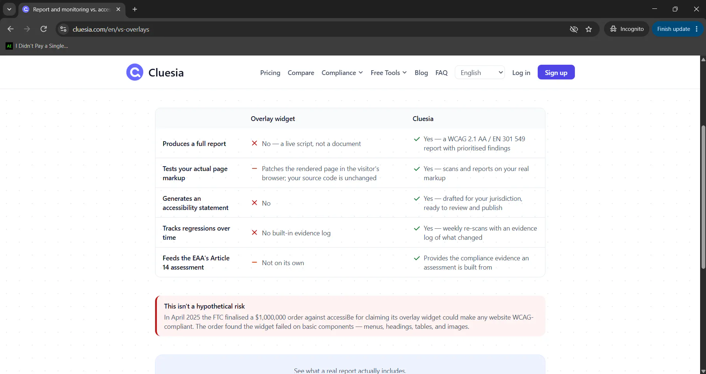Open a new tab with the plus icon
This screenshot has height=374, width=706.
click(135, 9)
